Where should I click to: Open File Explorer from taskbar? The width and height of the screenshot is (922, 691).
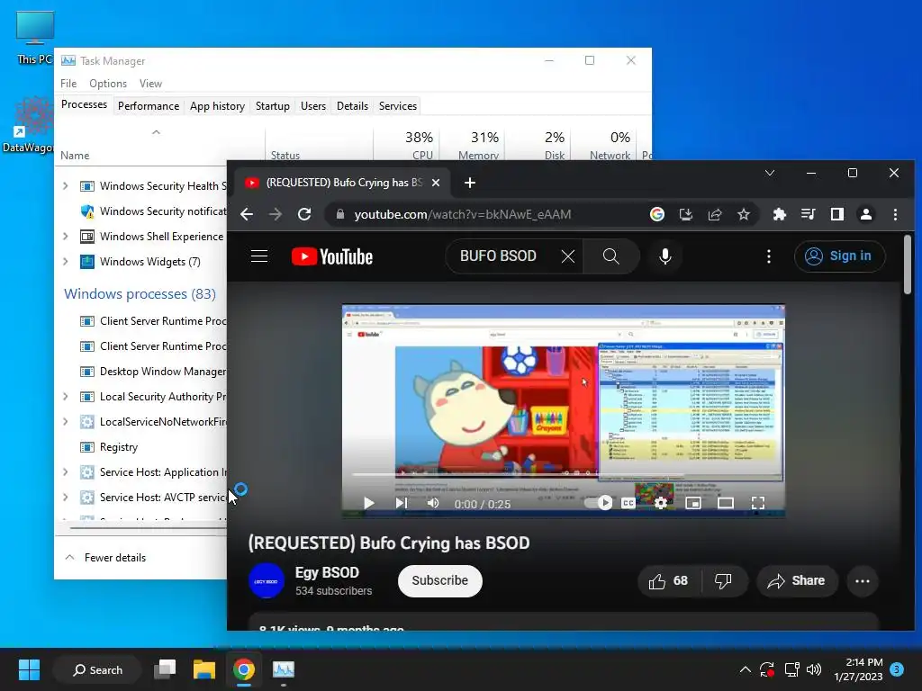(204, 669)
